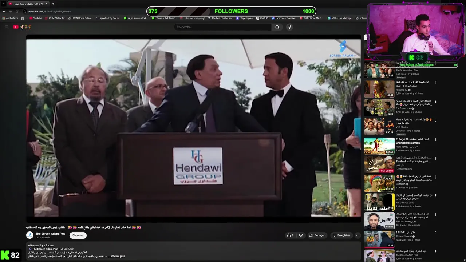Click the Nessma TV channel name
This screenshot has width=466, height=262.
pos(402,90)
